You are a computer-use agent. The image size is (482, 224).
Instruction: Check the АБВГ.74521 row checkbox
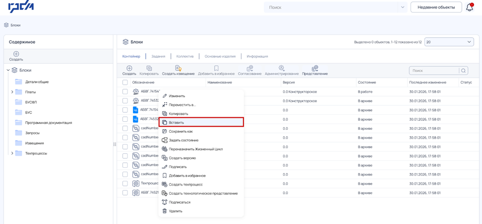click(125, 193)
